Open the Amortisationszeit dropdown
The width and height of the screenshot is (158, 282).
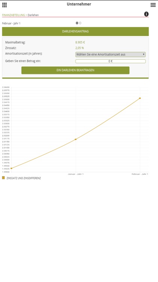(110, 55)
